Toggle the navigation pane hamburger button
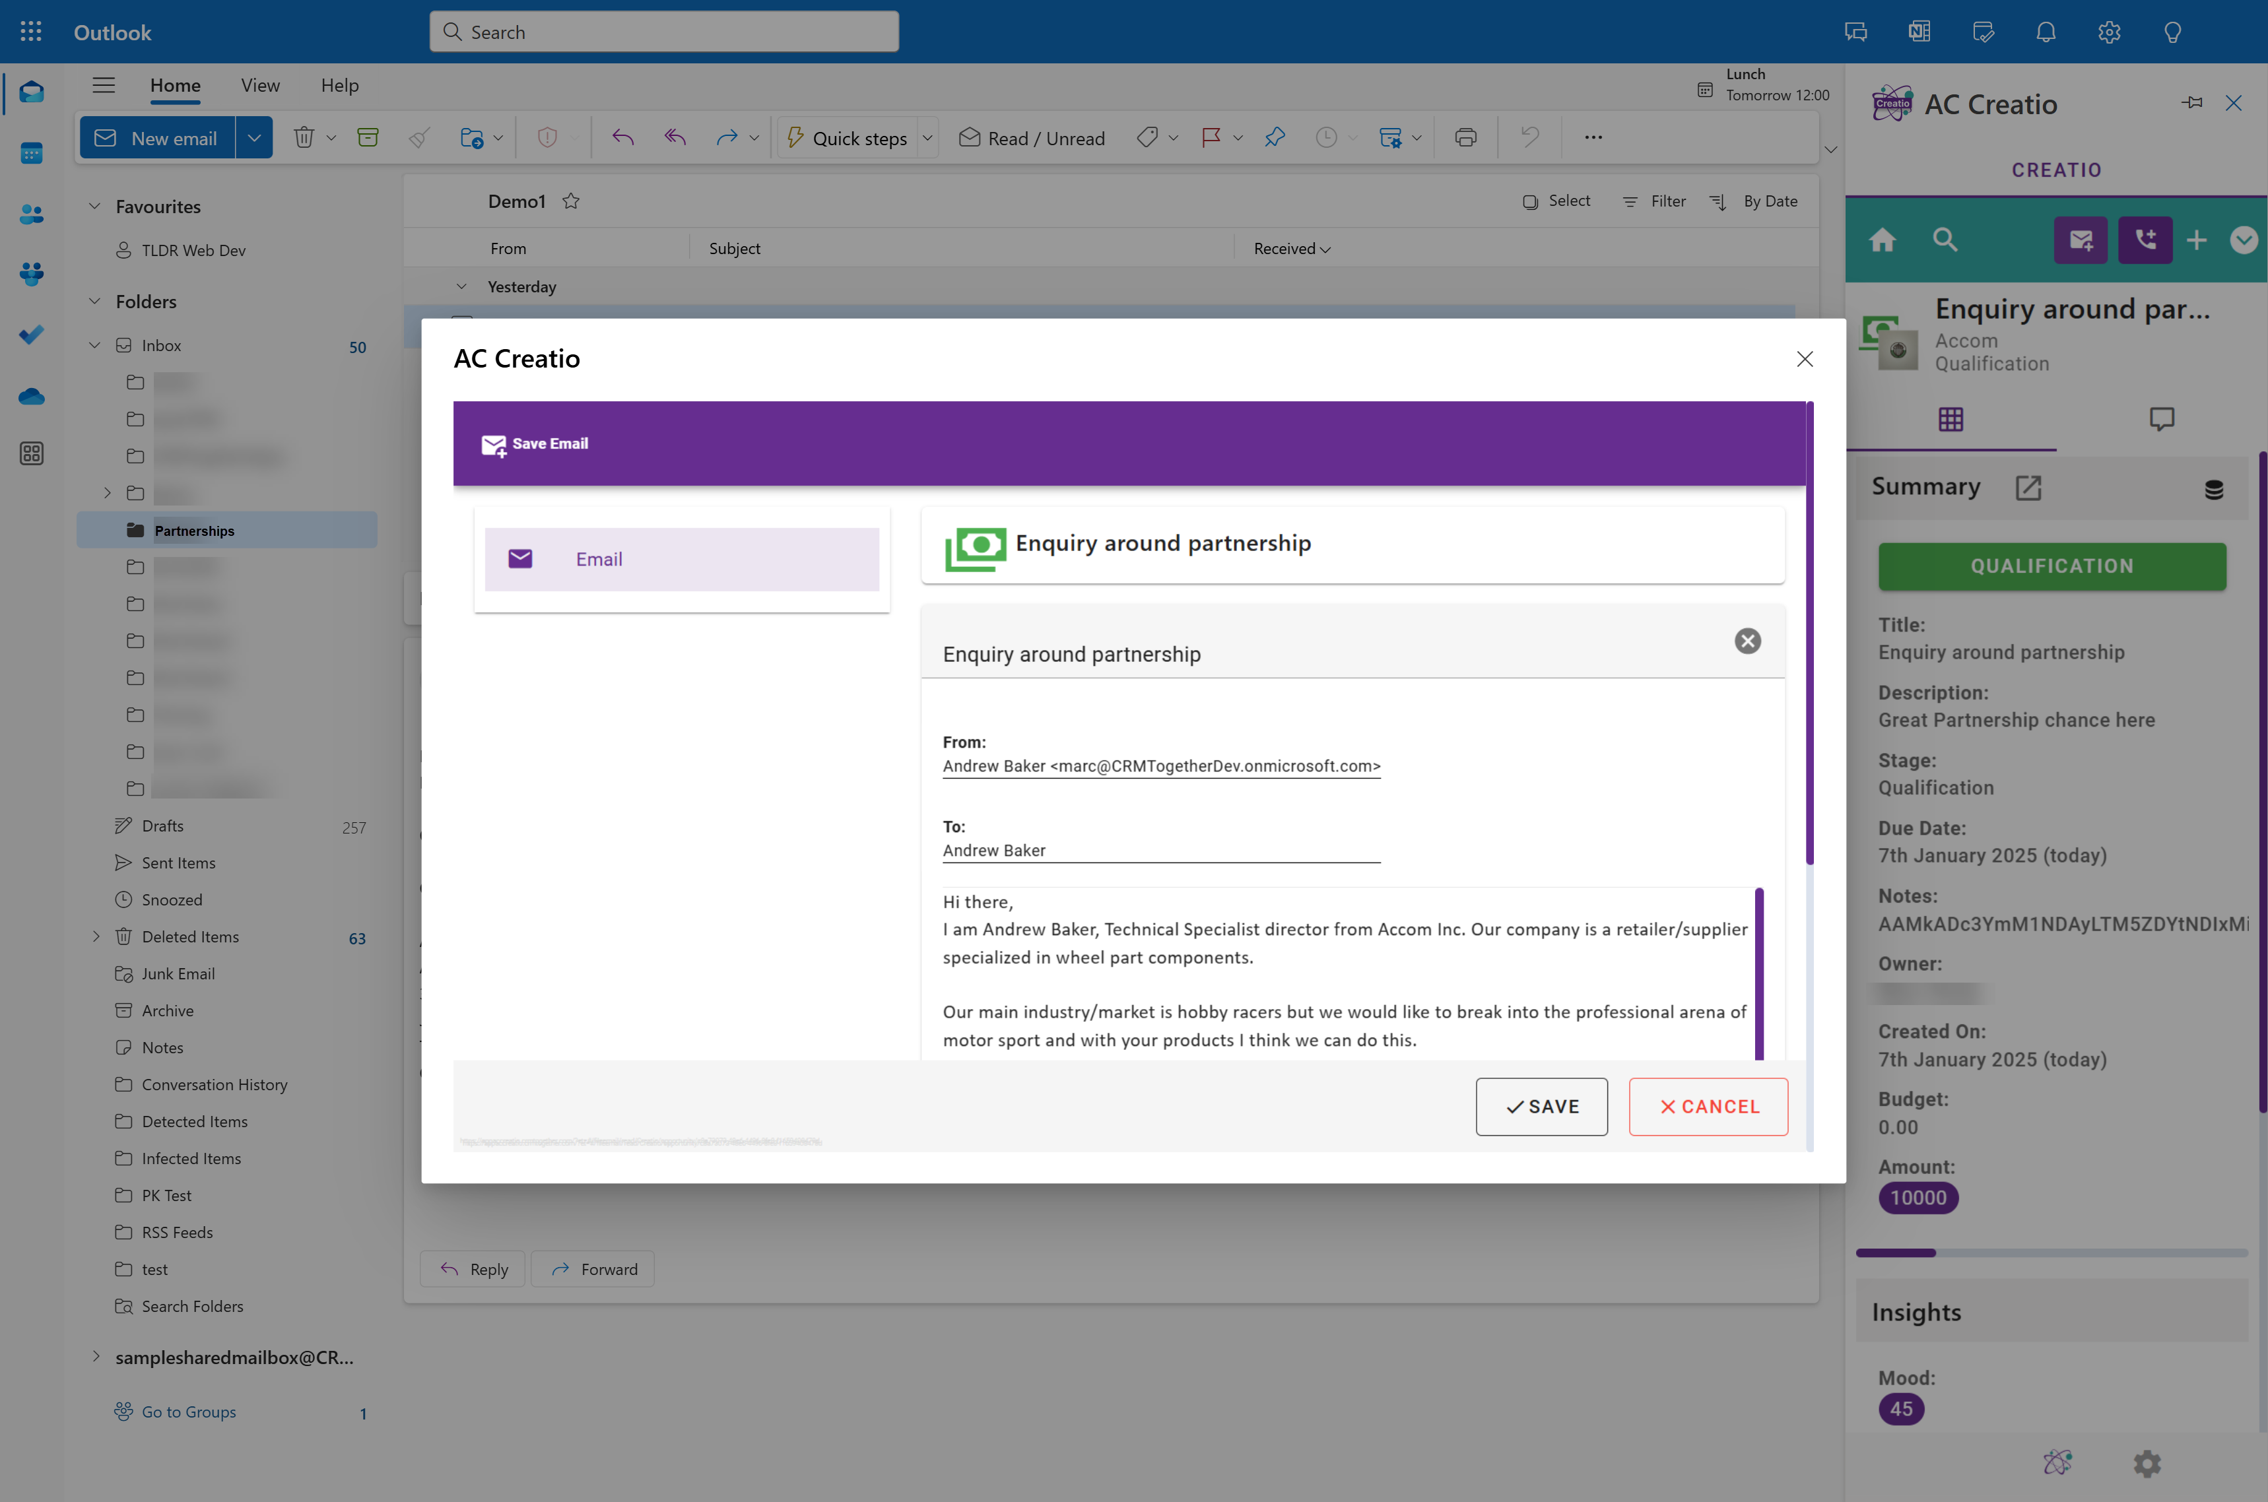This screenshot has height=1502, width=2268. [104, 85]
